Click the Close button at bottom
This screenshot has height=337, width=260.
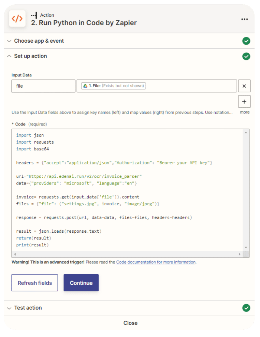click(130, 323)
